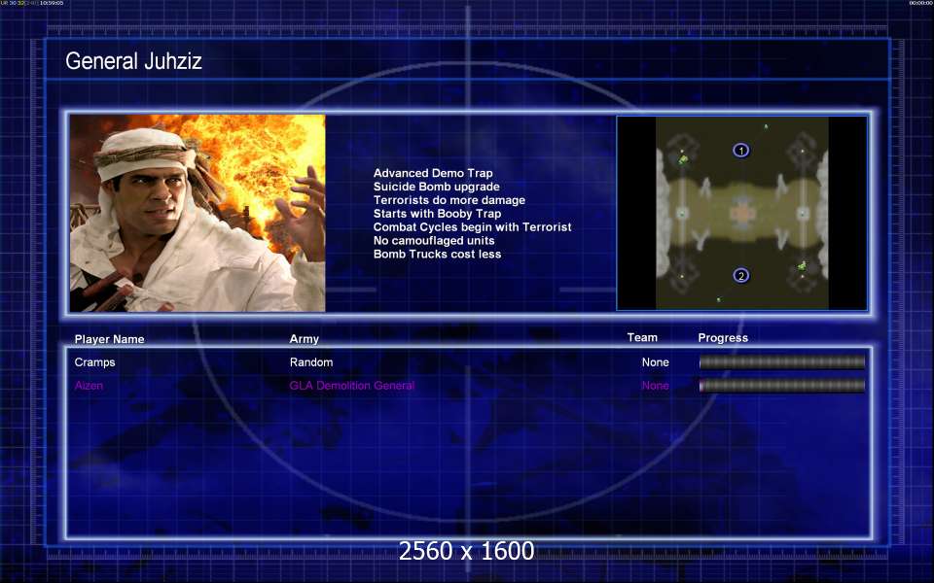
Task: Click the 'Random' army entry
Action: [311, 362]
